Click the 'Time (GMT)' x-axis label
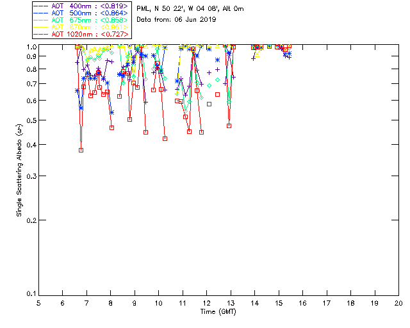410x328 pixels. click(218, 311)
